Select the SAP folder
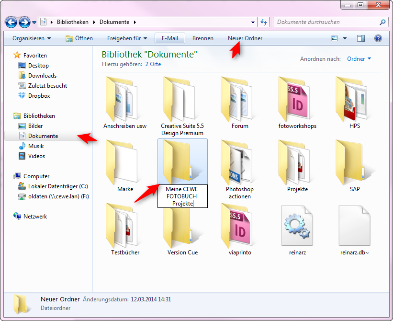This screenshot has height=321, width=393. point(355,166)
